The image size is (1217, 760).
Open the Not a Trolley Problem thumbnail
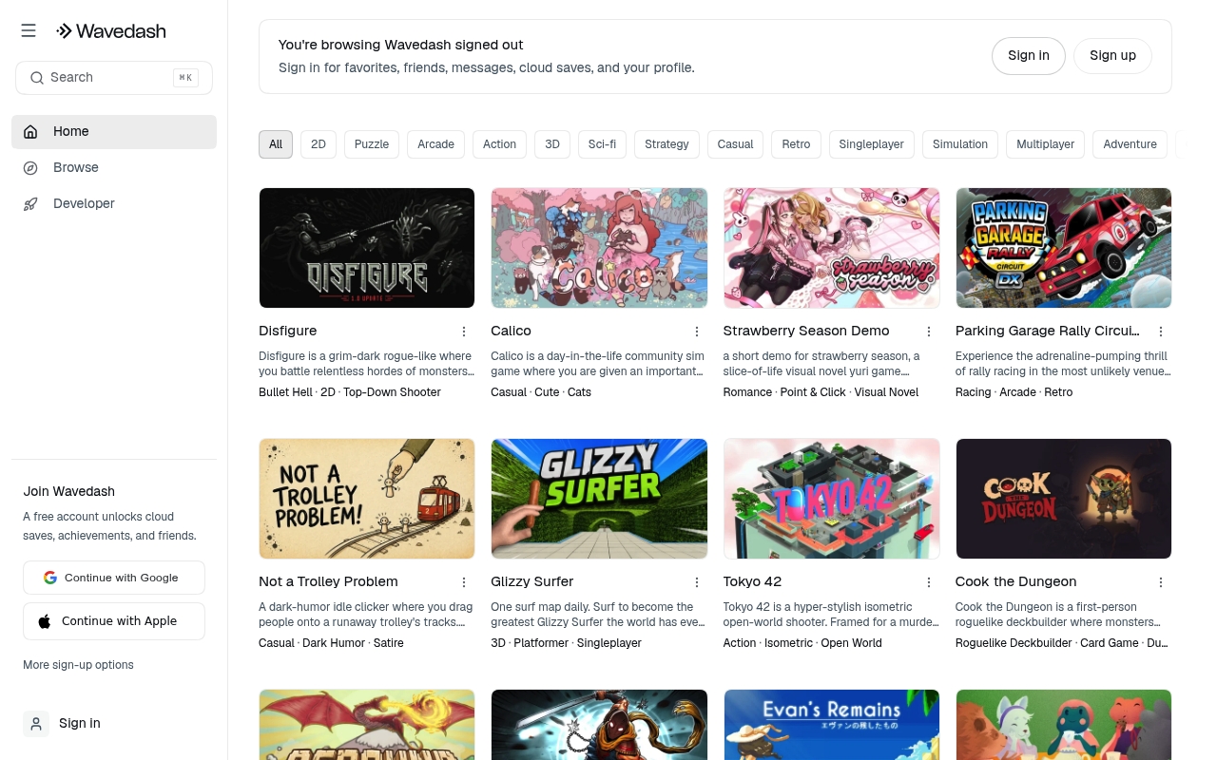tap(367, 499)
